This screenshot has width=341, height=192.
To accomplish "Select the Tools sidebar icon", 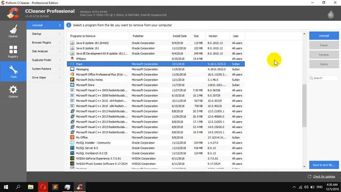I will tap(13, 71).
